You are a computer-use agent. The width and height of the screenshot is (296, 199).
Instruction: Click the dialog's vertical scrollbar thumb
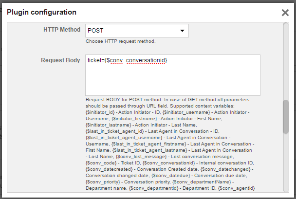(x=286, y=117)
